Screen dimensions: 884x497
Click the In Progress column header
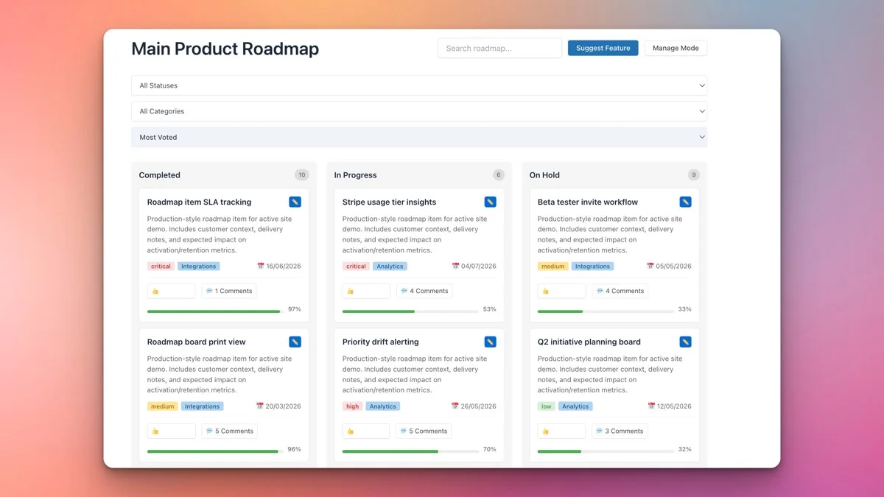point(355,175)
